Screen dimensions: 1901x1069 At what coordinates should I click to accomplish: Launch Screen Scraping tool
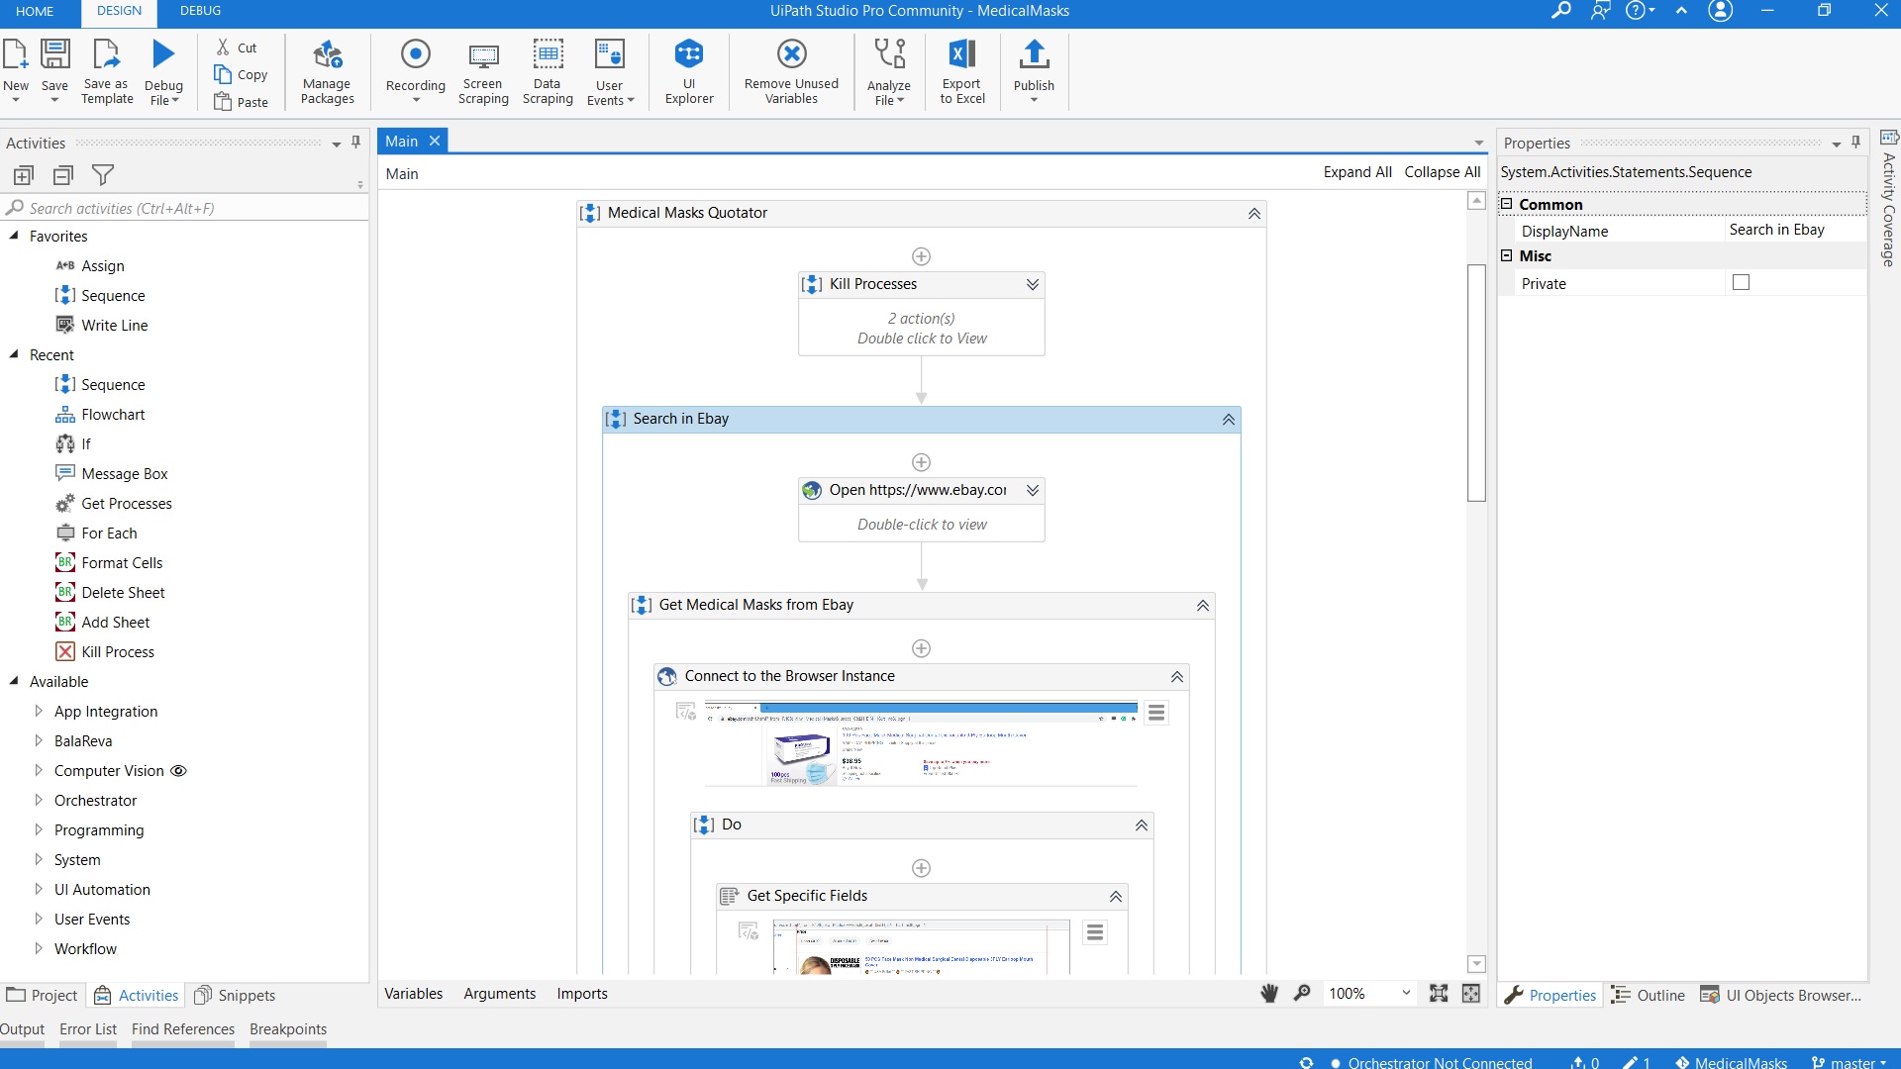pyautogui.click(x=483, y=71)
